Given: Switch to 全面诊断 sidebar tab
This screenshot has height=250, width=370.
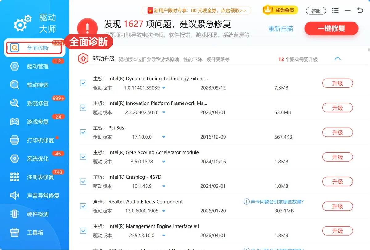Looking at the screenshot, I should [x=34, y=48].
